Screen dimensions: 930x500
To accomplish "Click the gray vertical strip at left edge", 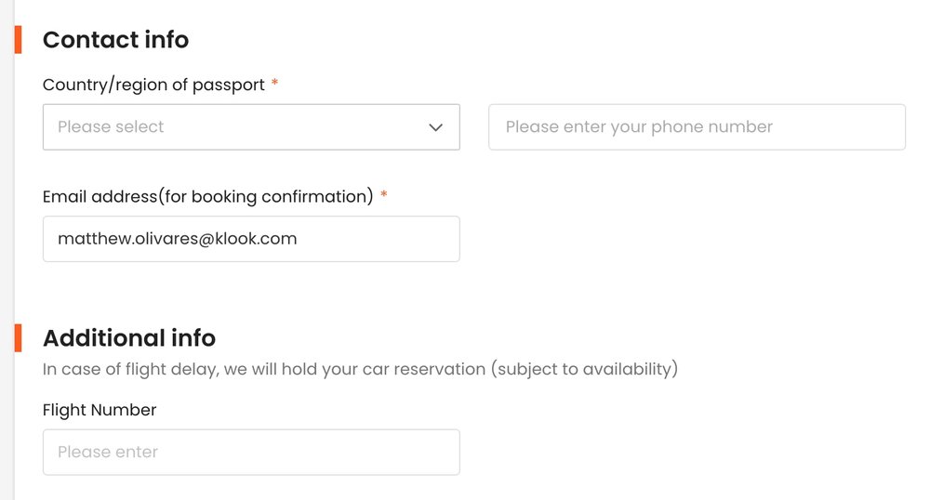I will click(5, 250).
